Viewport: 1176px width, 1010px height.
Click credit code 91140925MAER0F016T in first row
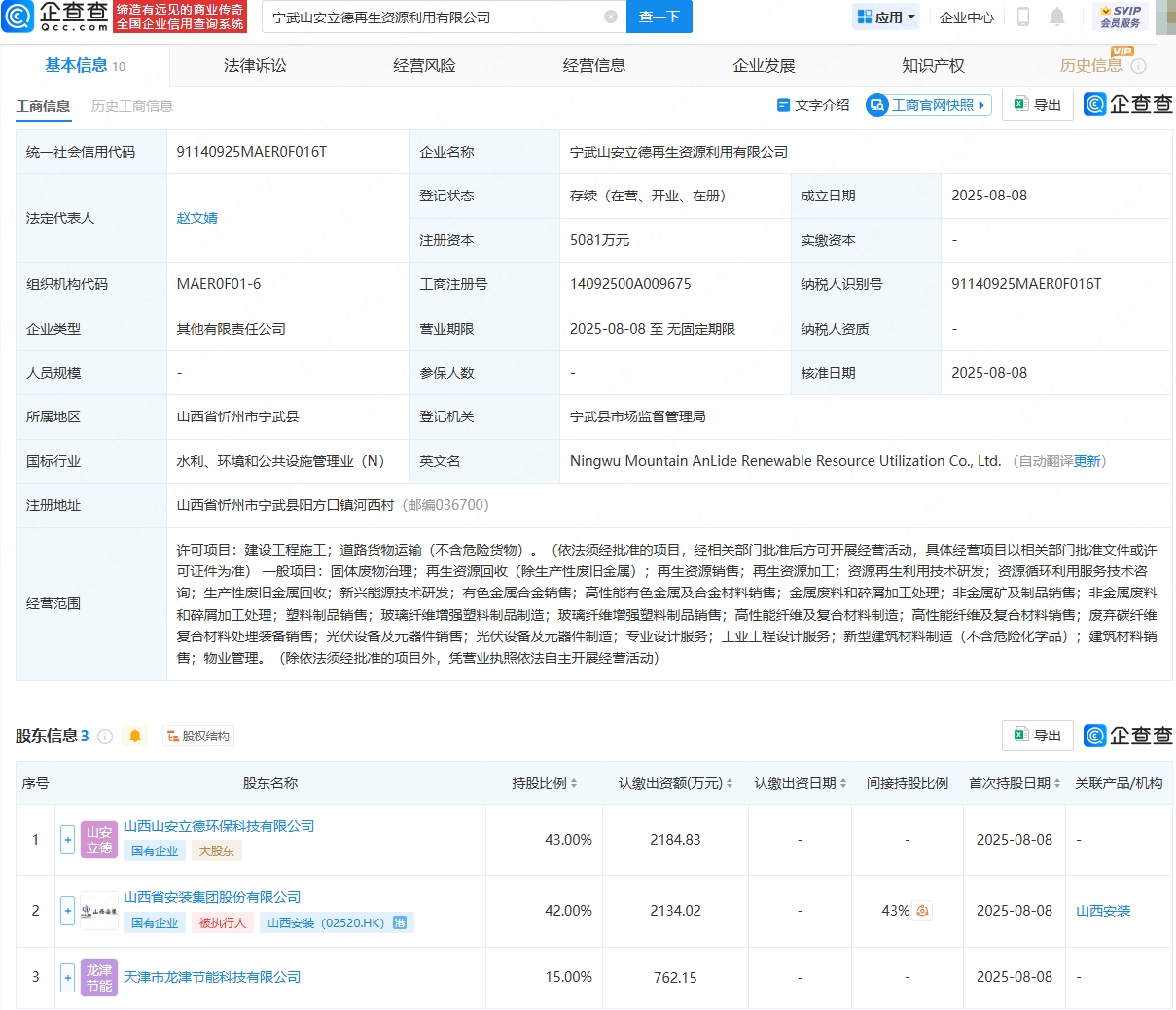coord(251,152)
